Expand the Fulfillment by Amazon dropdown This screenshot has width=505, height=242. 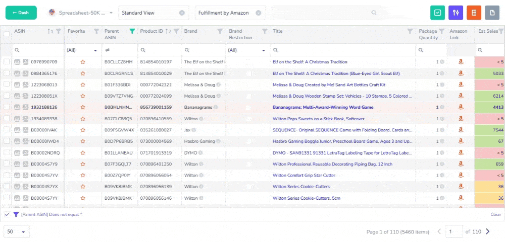coord(230,13)
